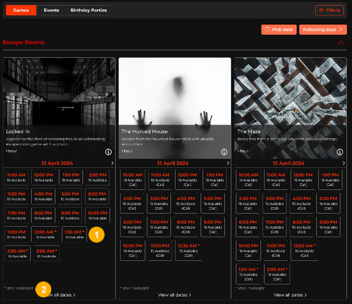Select Locked In 3:00 PM slot
The height and width of the screenshot is (304, 352).
point(17,196)
